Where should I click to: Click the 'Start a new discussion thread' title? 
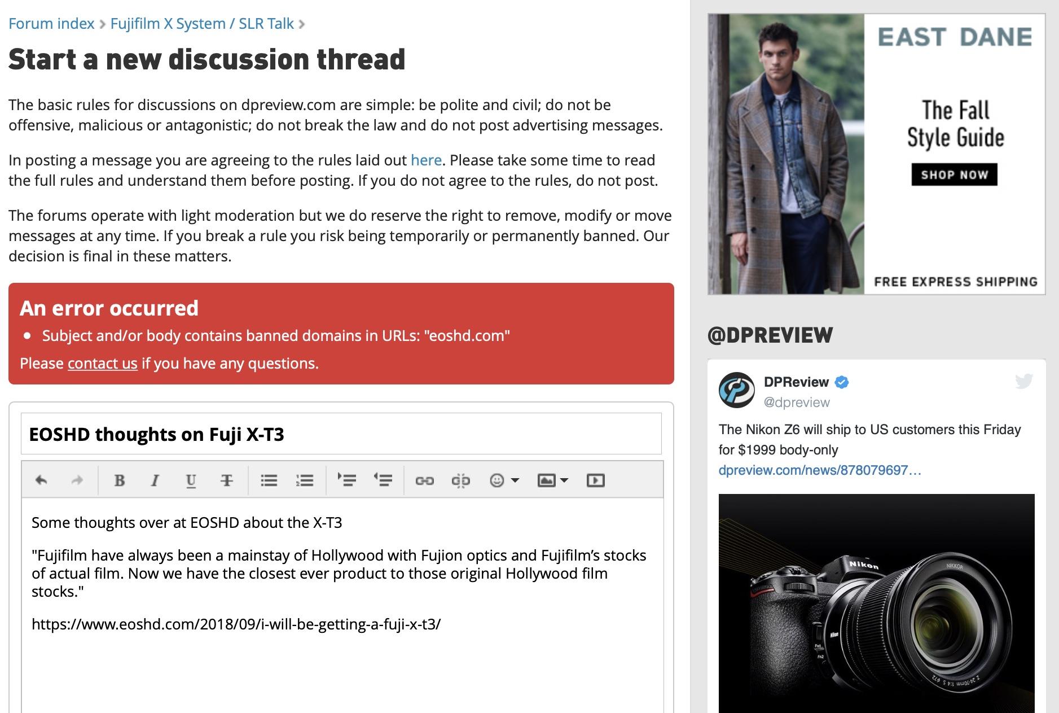coord(207,59)
